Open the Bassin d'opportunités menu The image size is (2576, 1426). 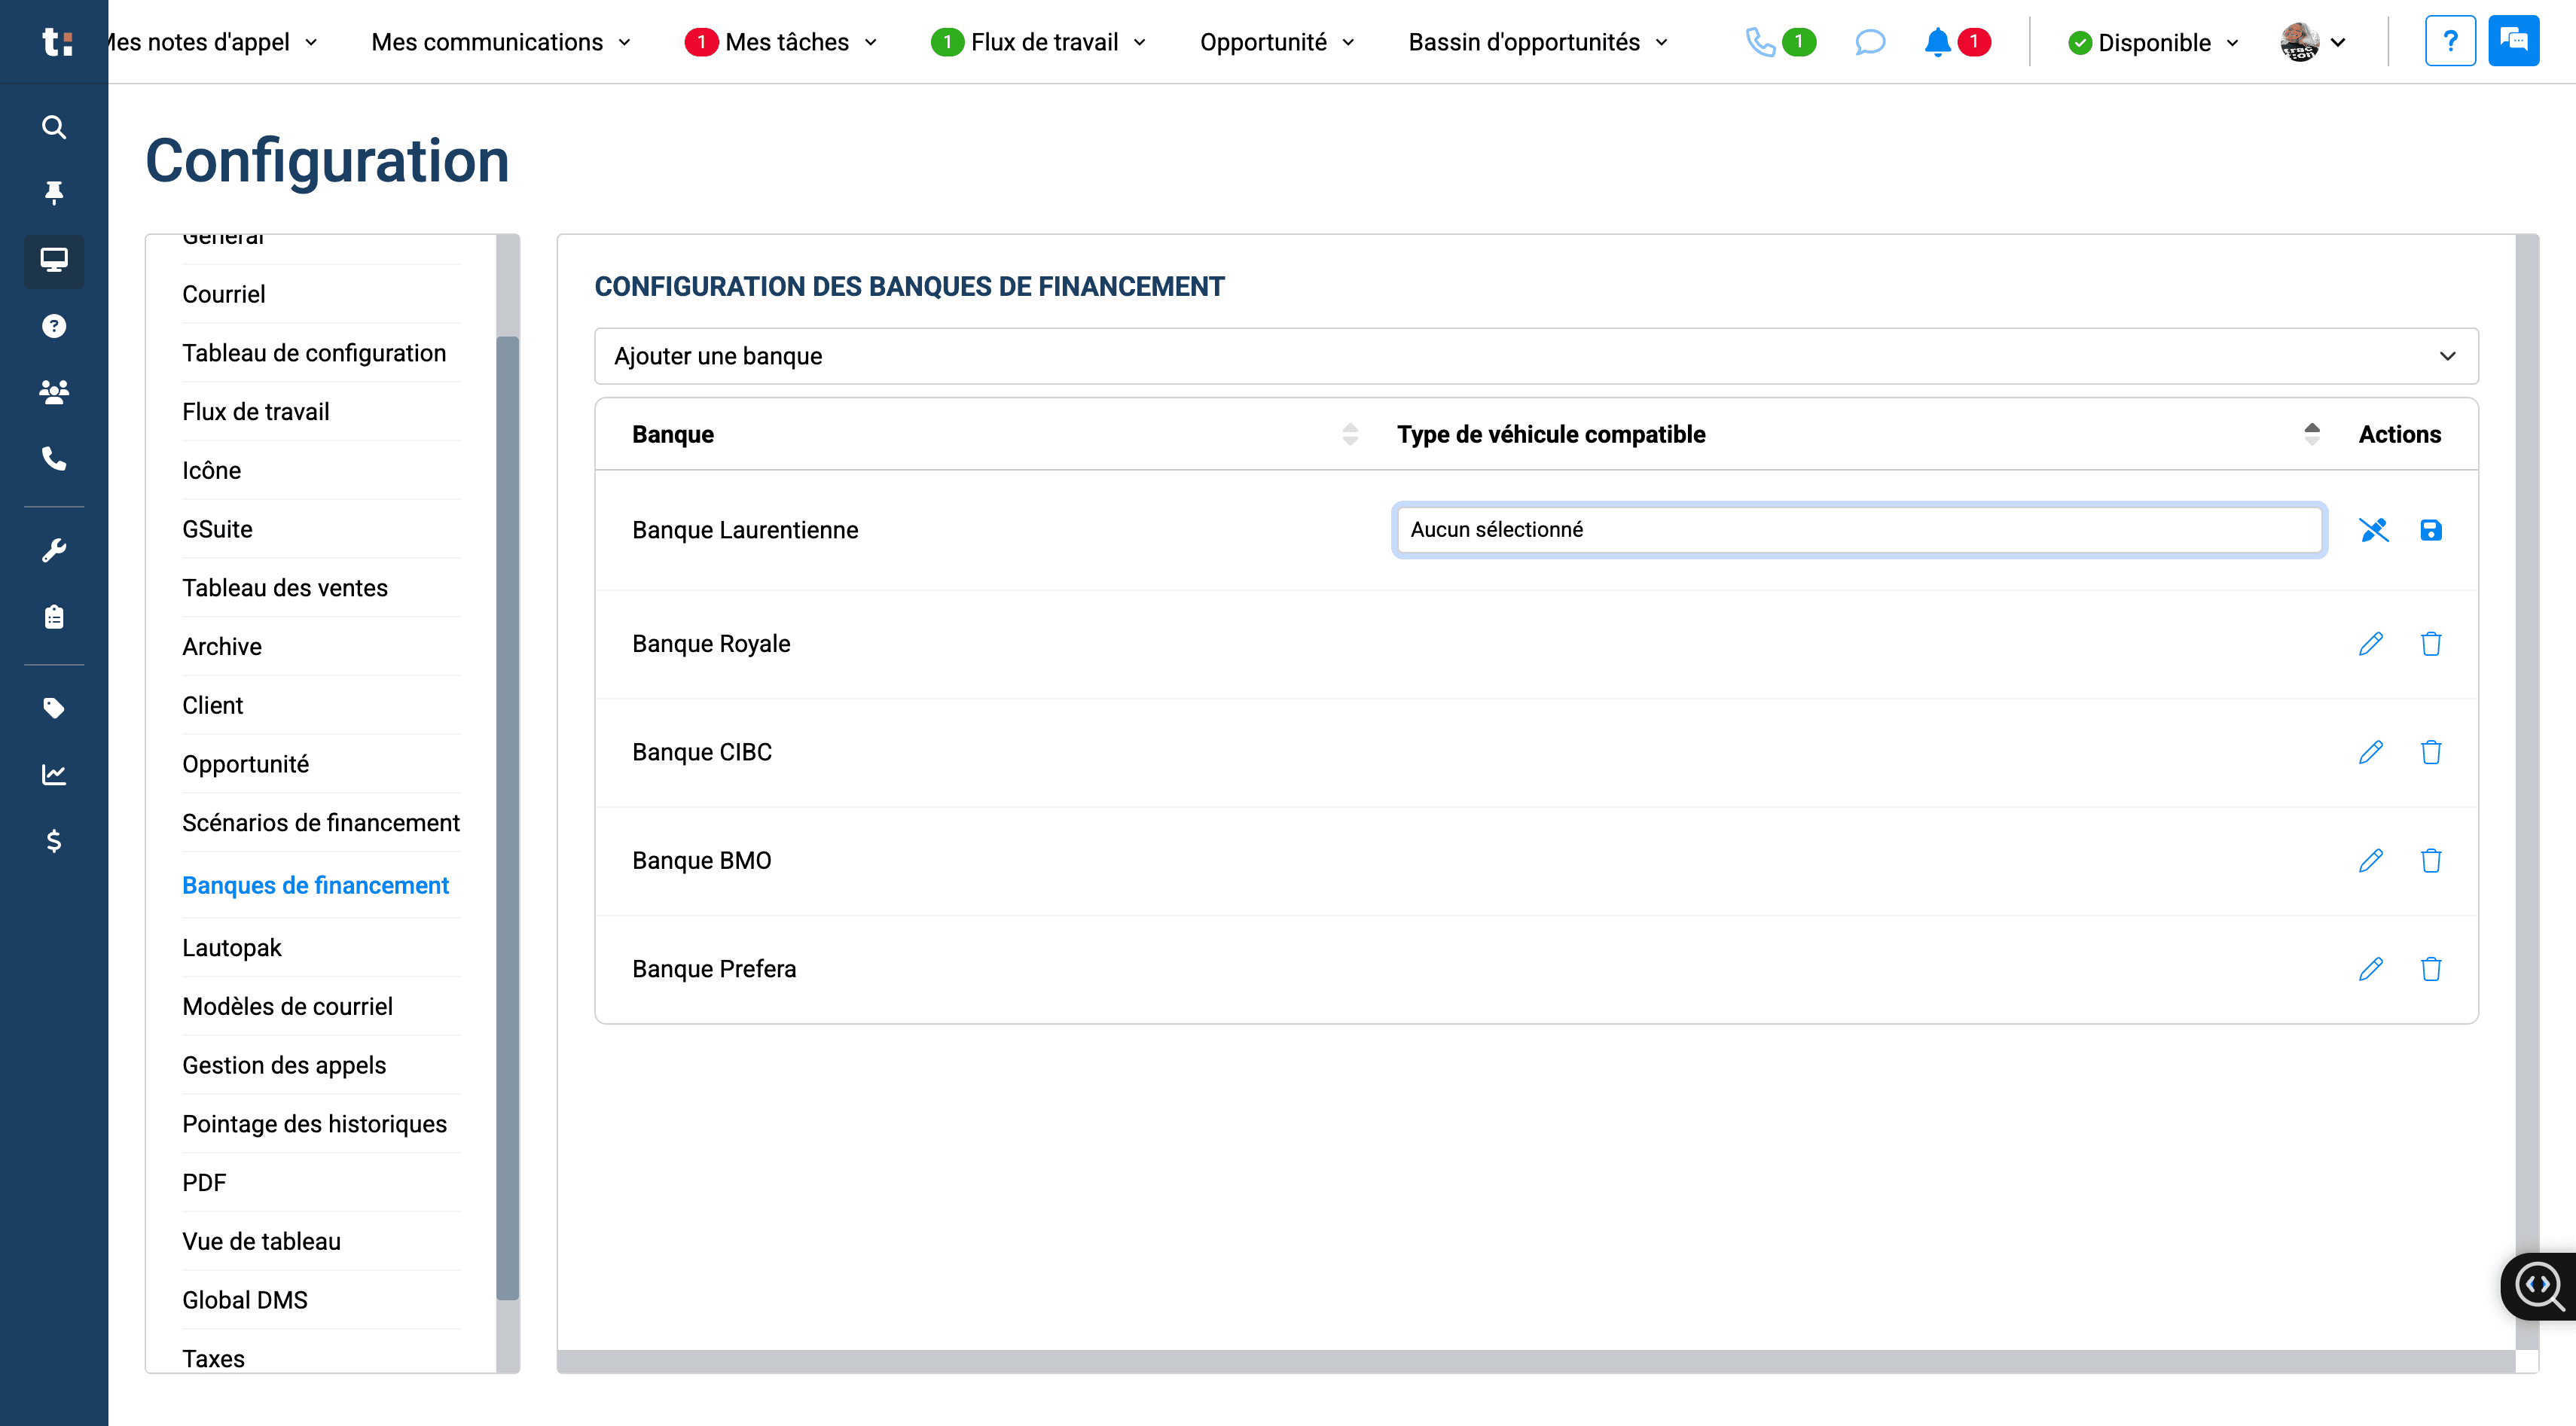point(1538,42)
